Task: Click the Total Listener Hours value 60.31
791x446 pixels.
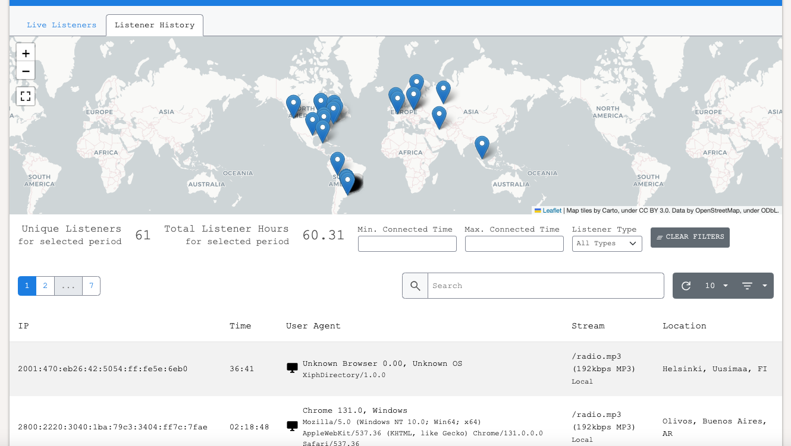Action: point(324,235)
